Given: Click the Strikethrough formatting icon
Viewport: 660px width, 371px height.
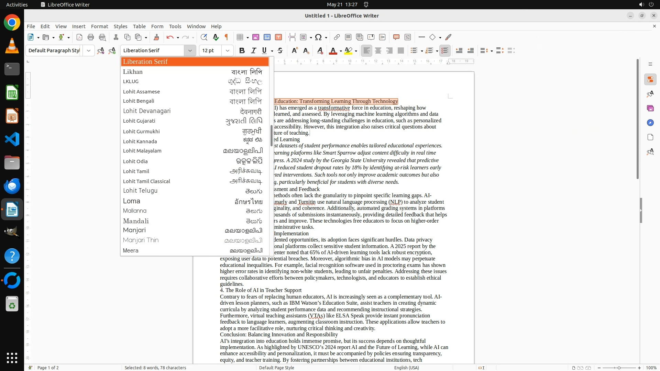Looking at the screenshot, I should [280, 50].
